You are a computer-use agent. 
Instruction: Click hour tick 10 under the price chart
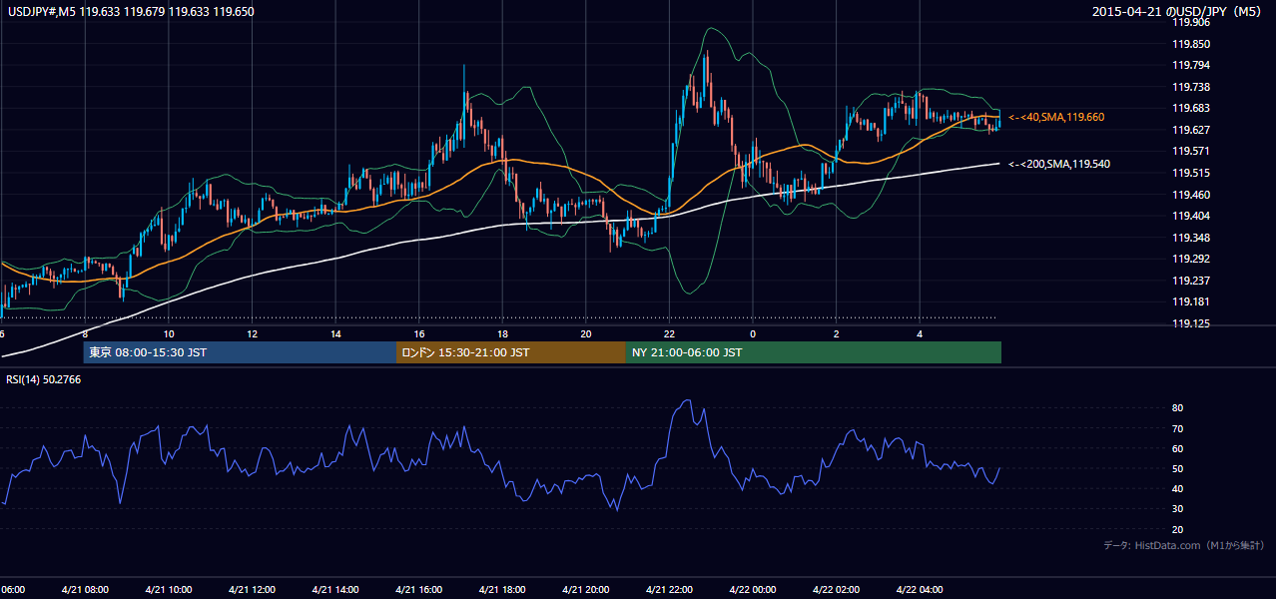click(x=169, y=333)
